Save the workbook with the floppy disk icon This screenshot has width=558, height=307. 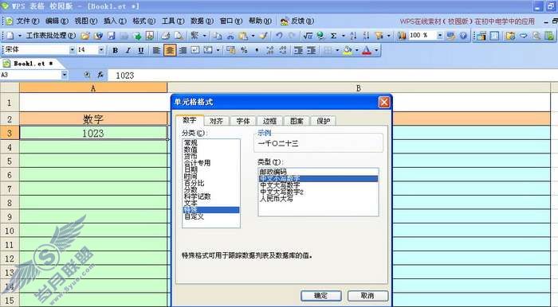pyautogui.click(x=112, y=36)
